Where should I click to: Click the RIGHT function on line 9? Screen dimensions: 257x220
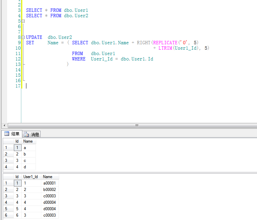pos(144,43)
